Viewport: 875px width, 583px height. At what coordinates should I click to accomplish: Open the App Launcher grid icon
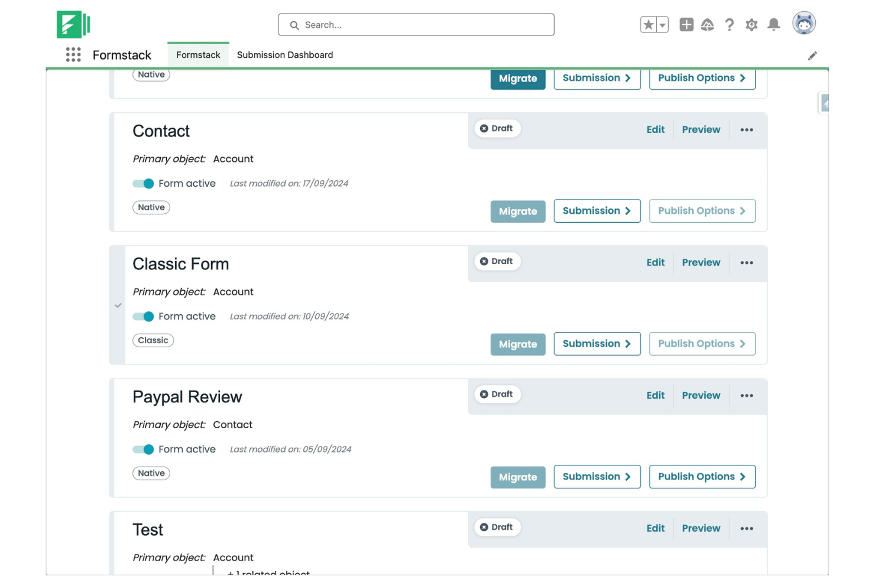(x=73, y=54)
